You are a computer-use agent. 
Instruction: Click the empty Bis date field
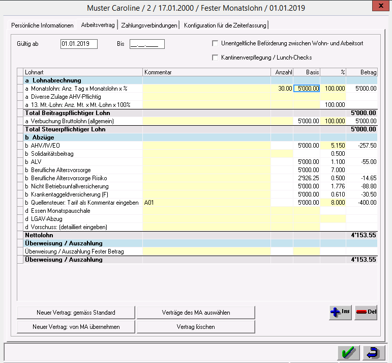147,44
